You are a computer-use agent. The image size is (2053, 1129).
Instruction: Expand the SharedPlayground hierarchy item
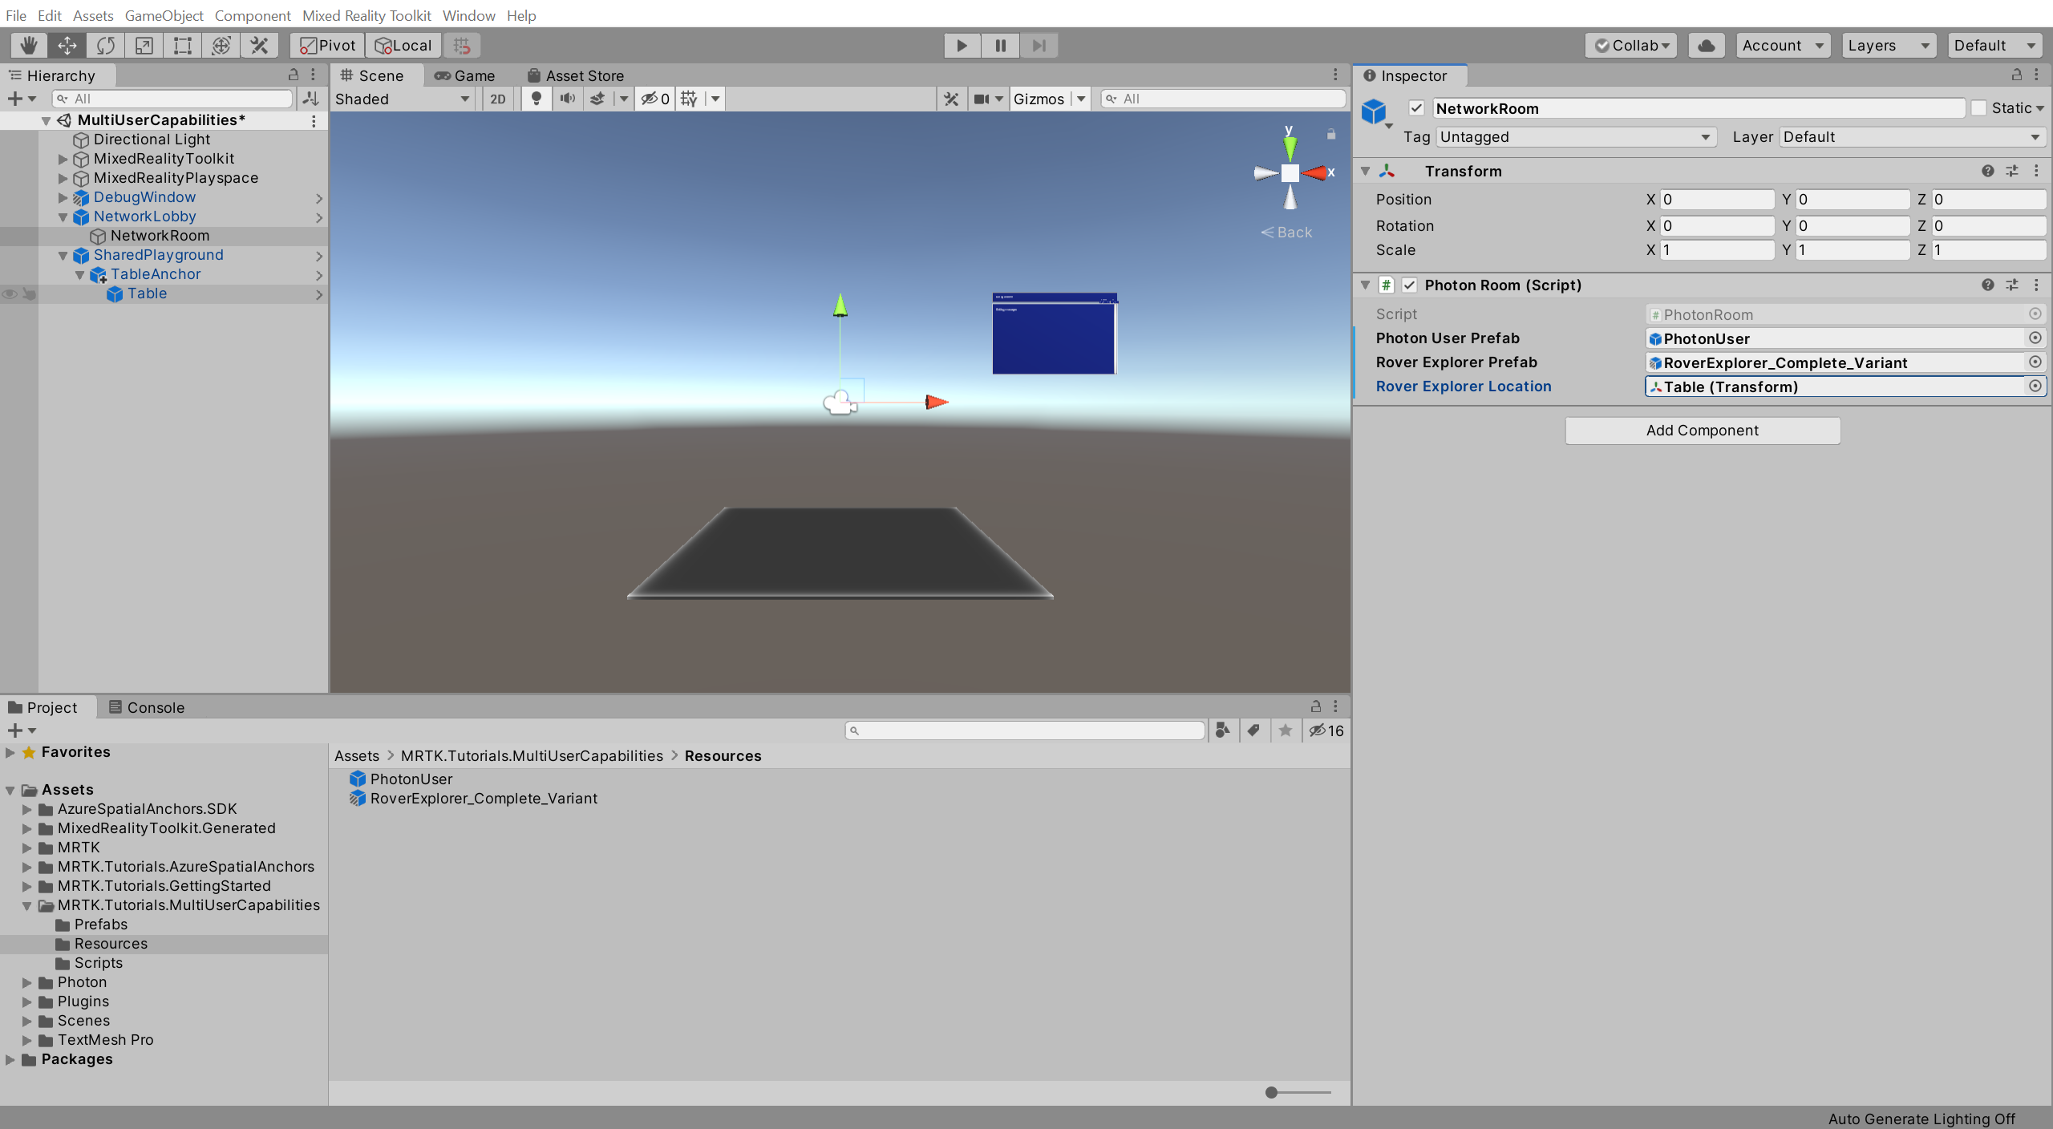click(x=60, y=254)
